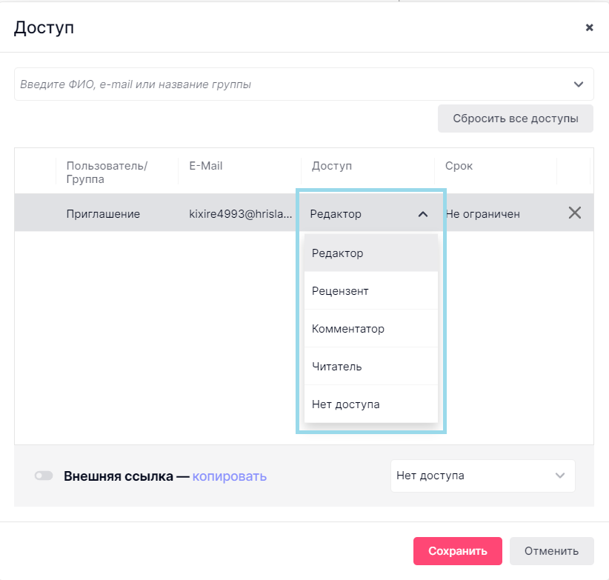Click the Сбросить все доступы button

tap(515, 119)
